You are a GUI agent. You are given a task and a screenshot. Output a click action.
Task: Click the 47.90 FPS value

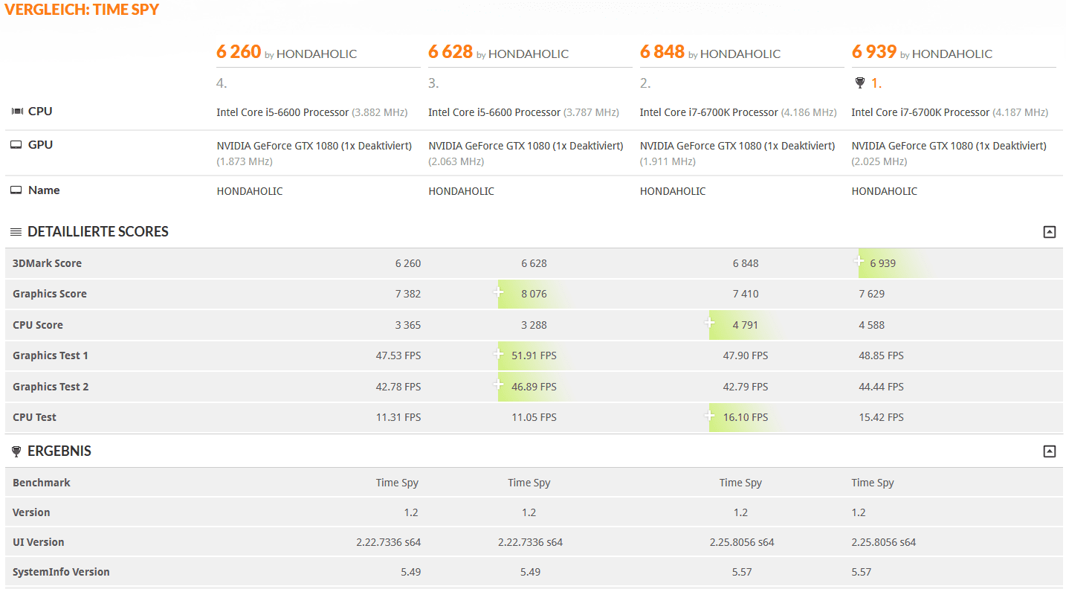(746, 355)
